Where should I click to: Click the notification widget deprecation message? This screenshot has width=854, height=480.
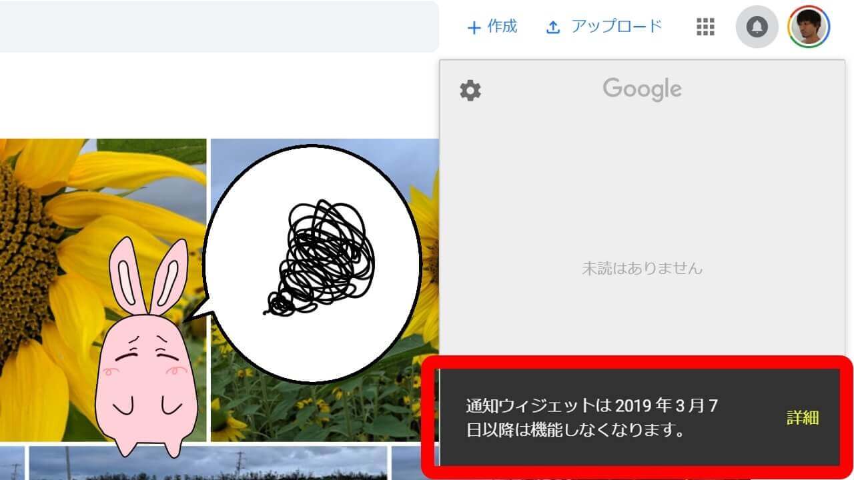pos(592,417)
